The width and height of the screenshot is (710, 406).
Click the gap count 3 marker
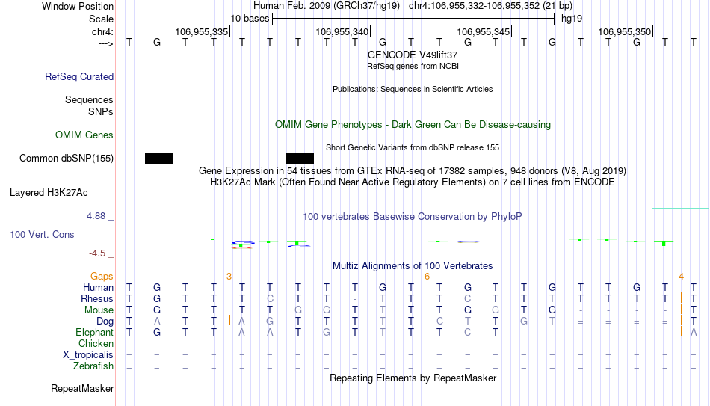point(229,277)
